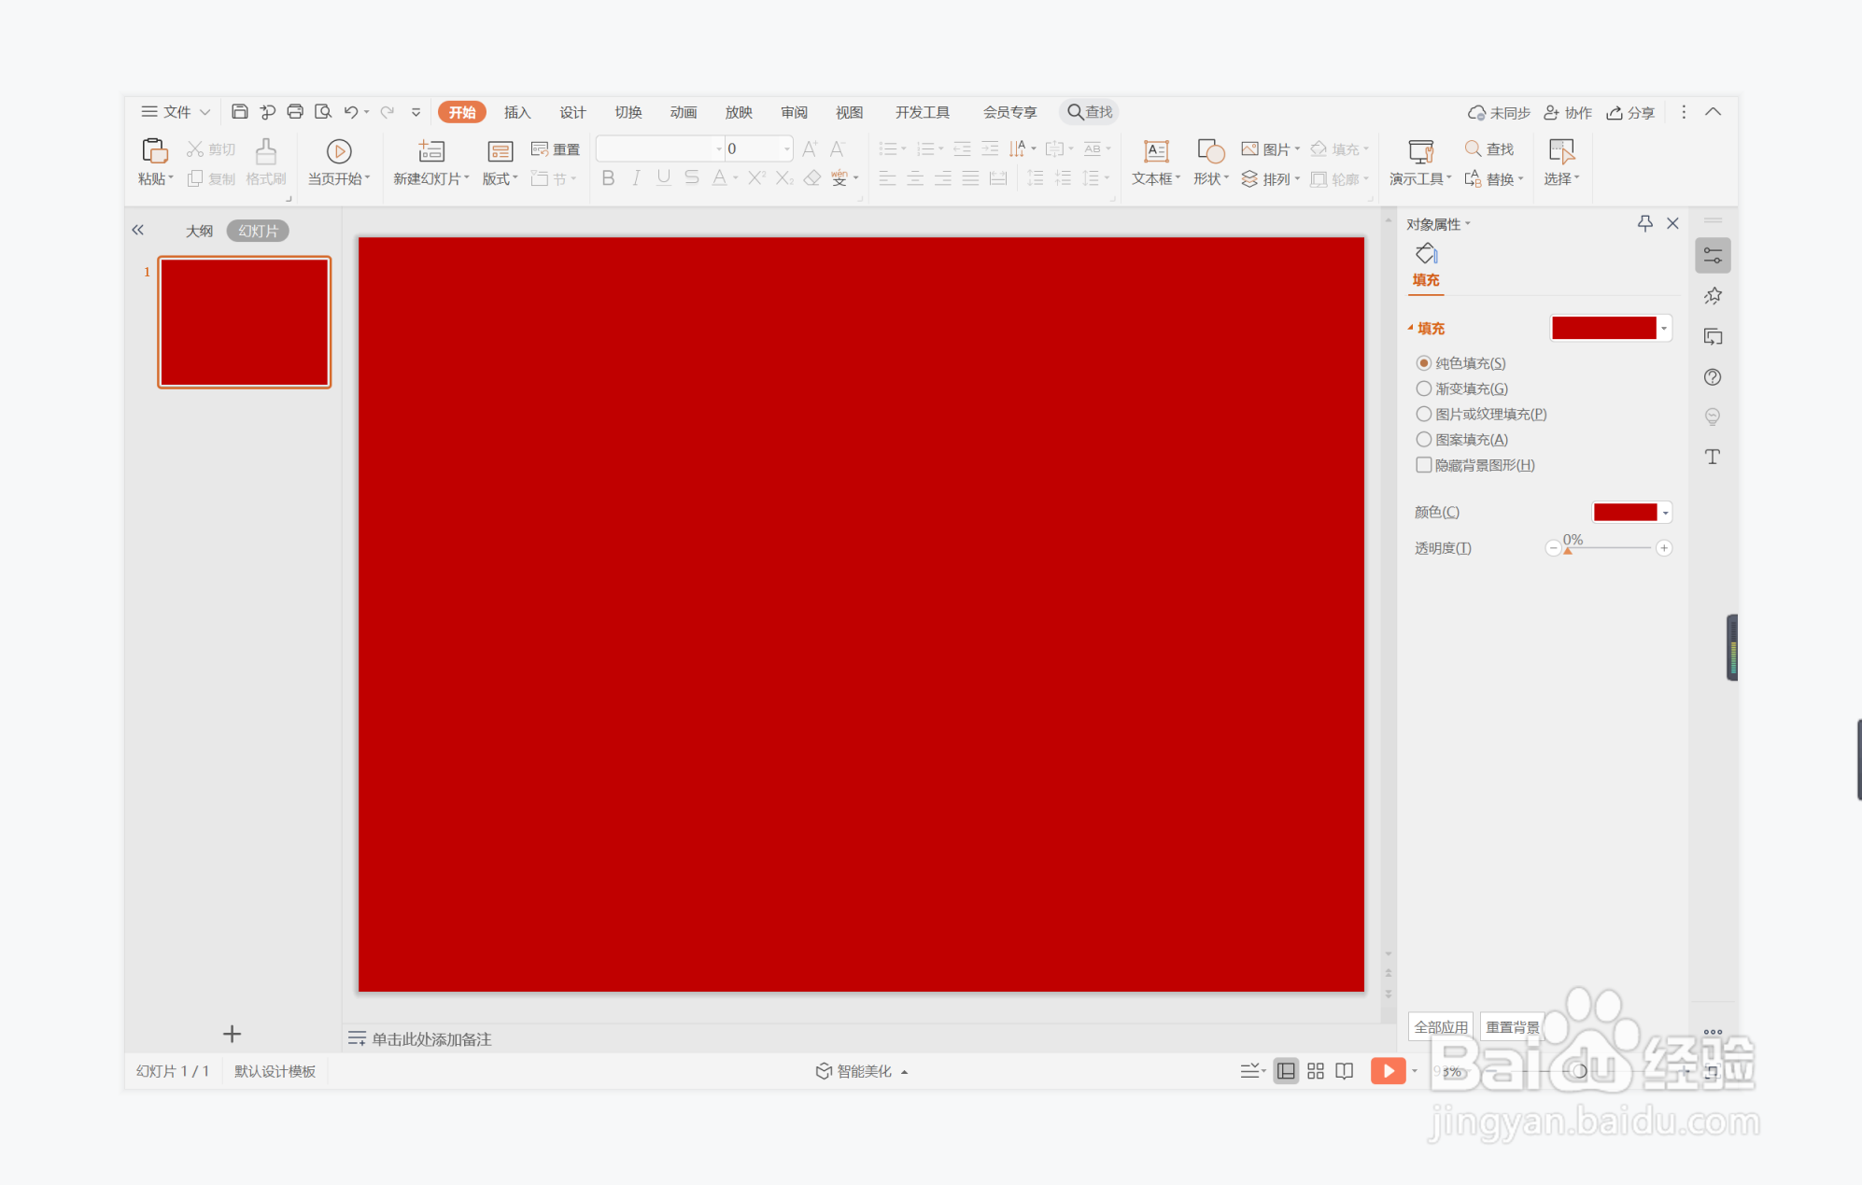Viewport: 1862px width, 1185px height.
Task: Open the 插入 insert tab
Action: [x=516, y=112]
